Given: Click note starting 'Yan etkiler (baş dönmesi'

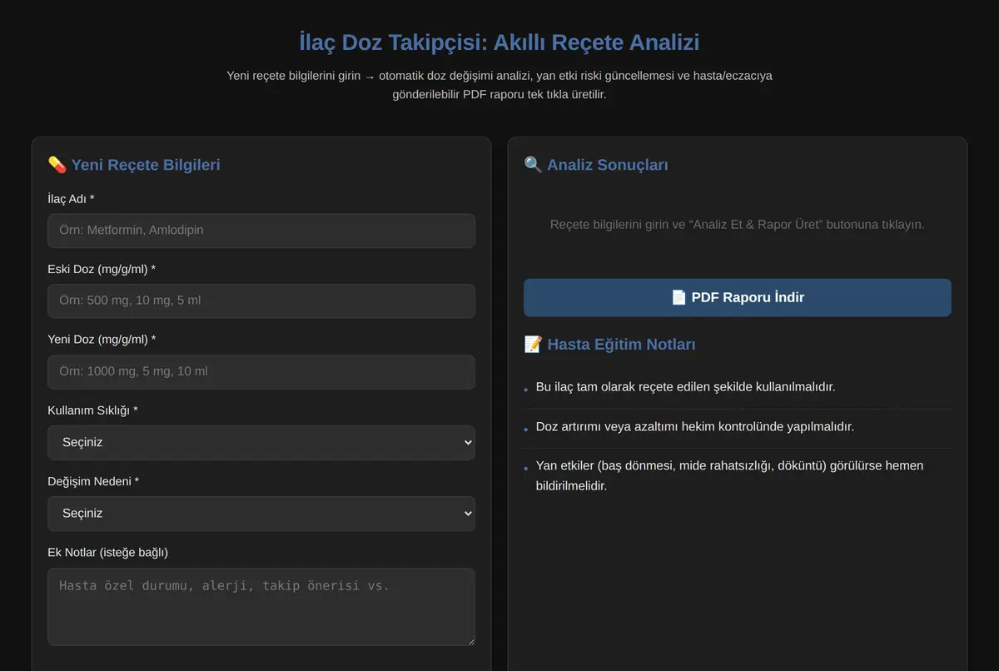Looking at the screenshot, I should pyautogui.click(x=729, y=475).
